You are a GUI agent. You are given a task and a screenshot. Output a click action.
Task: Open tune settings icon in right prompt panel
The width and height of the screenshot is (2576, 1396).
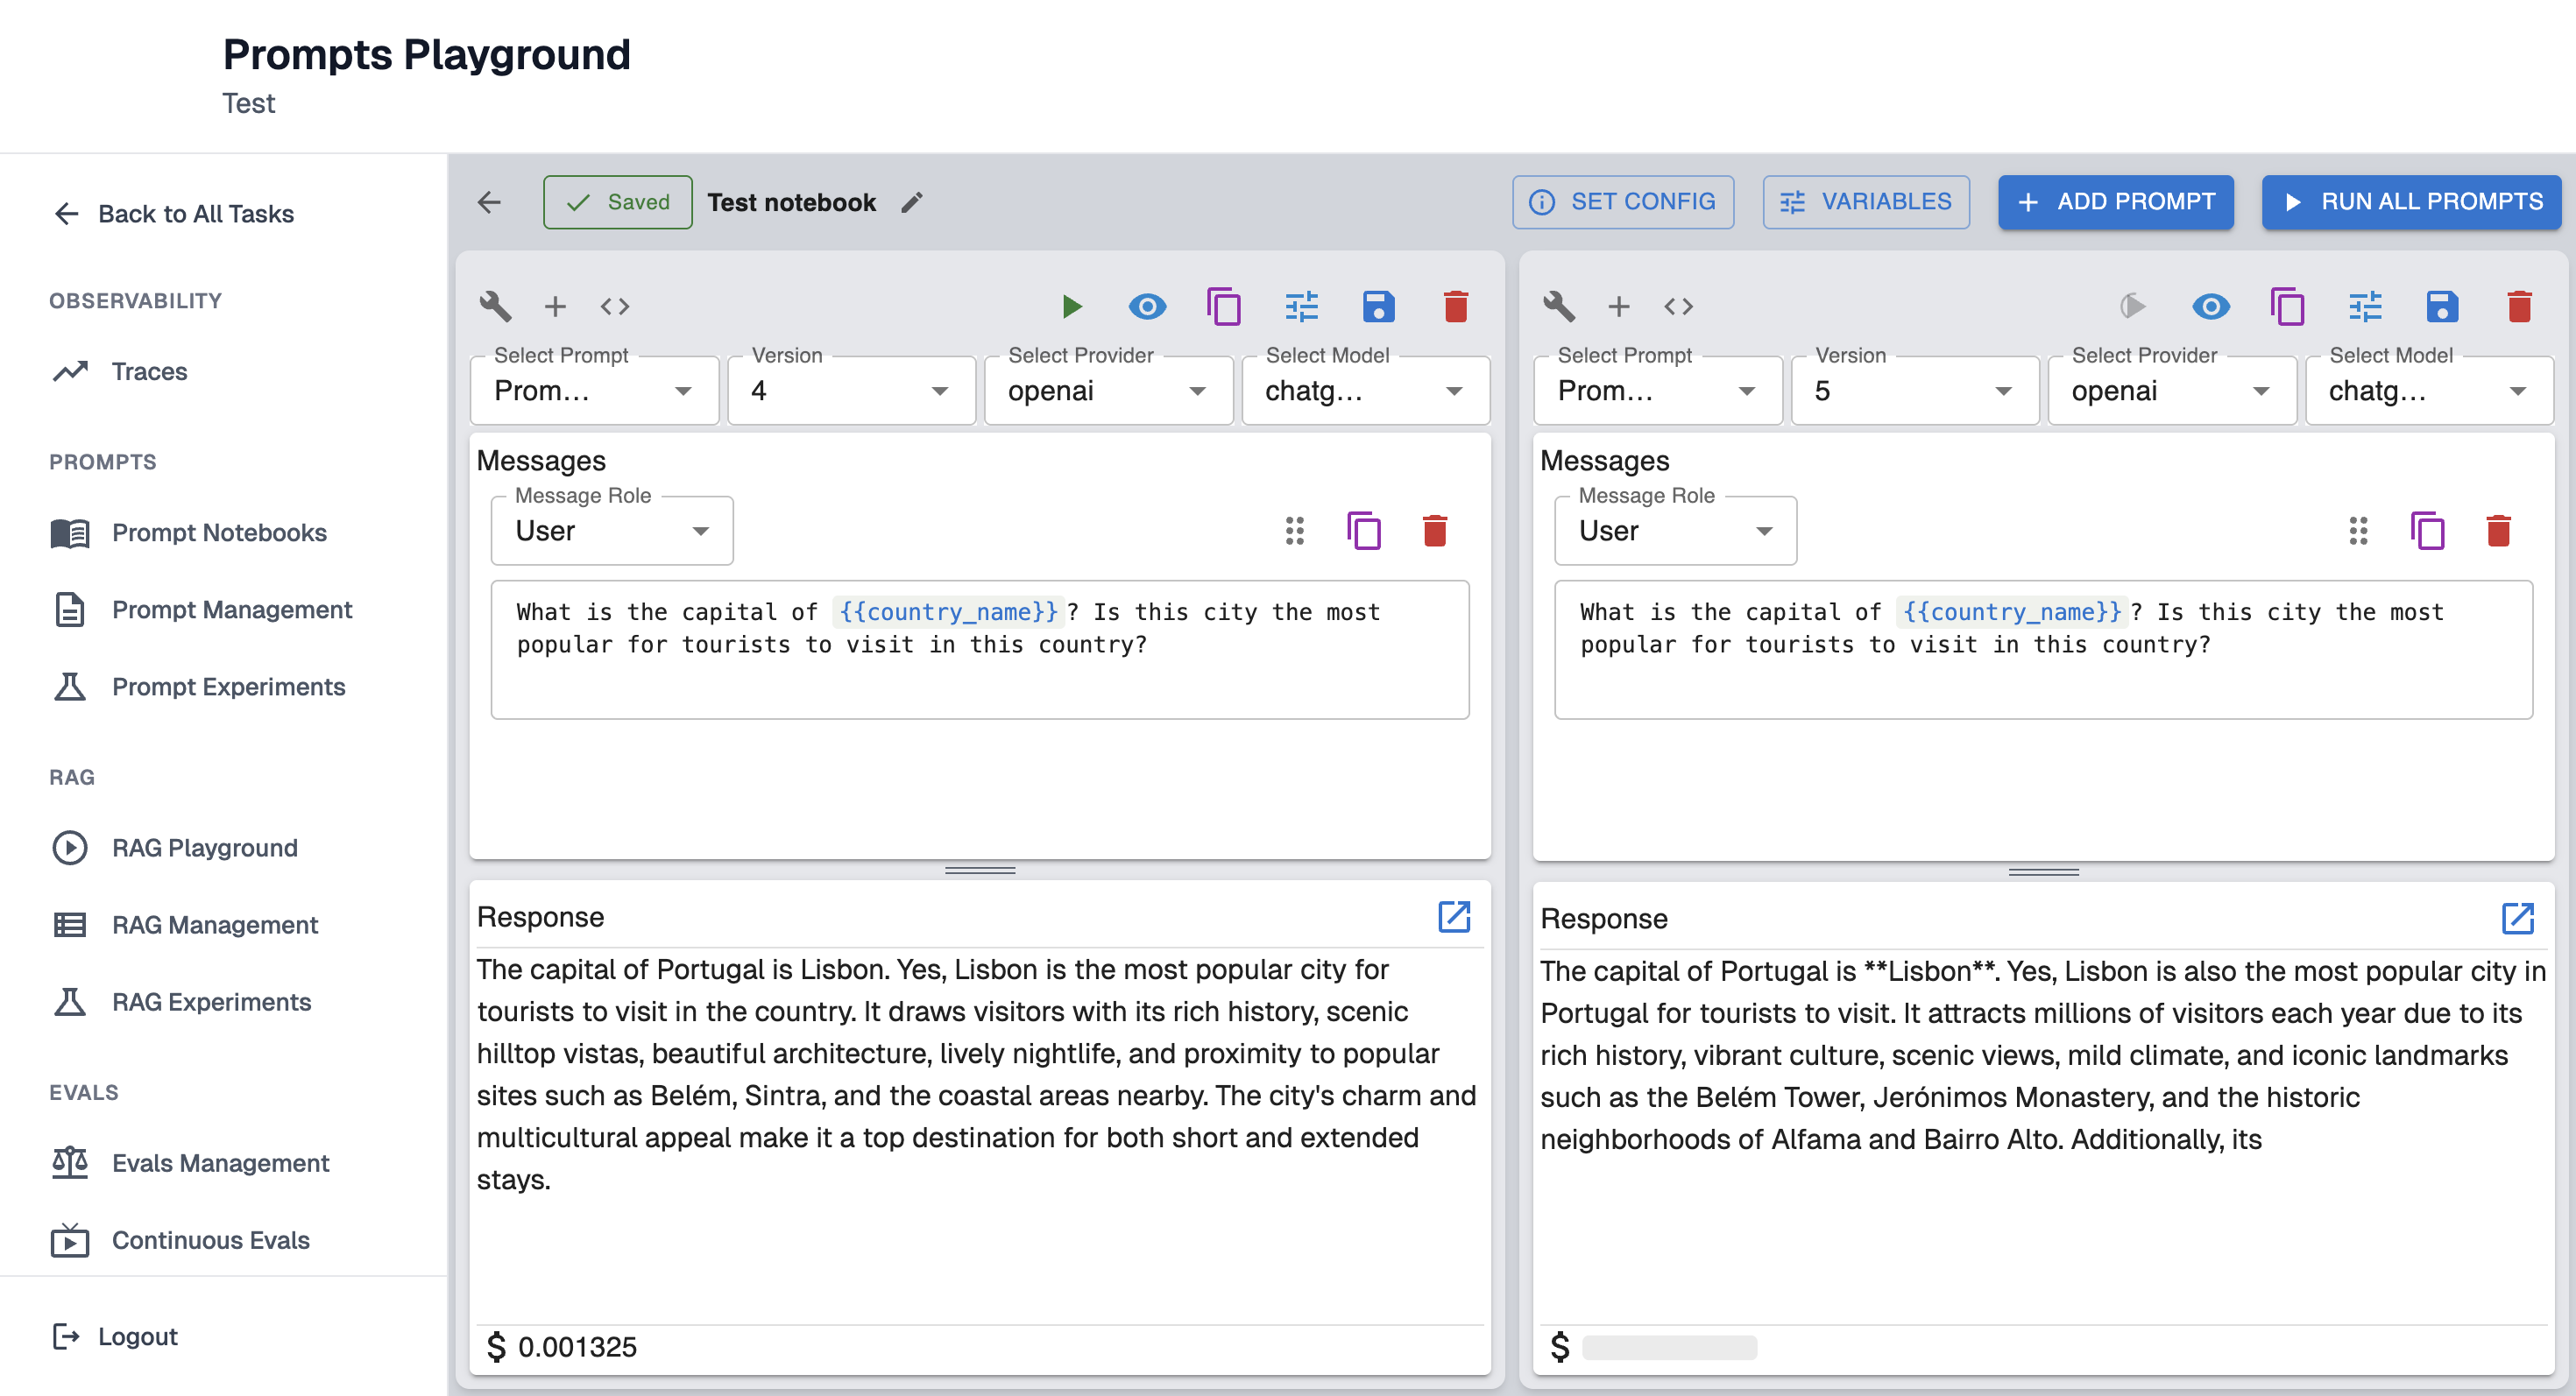(2365, 306)
